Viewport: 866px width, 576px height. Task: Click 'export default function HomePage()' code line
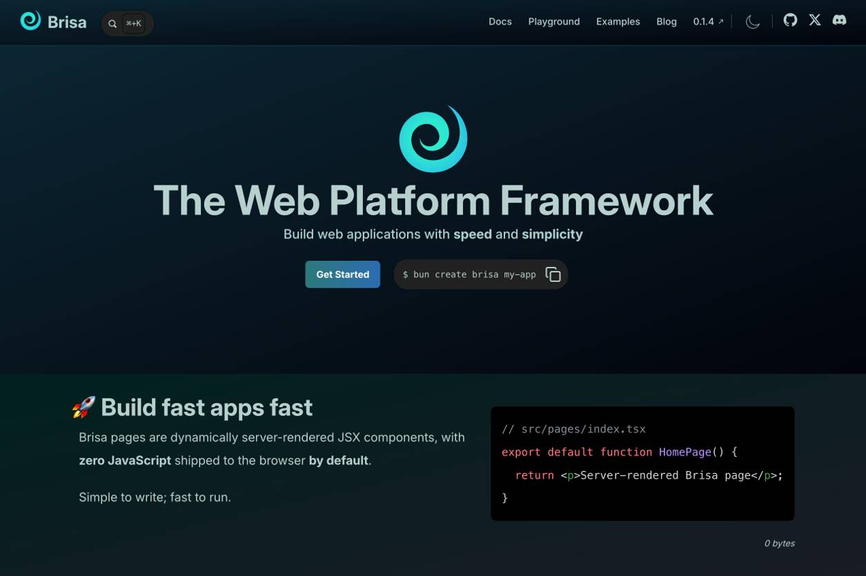[x=620, y=453]
